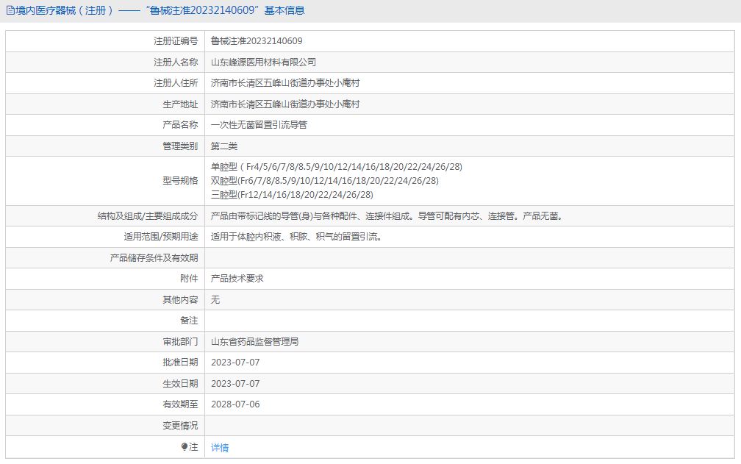Click intended use text 适用于体腔内积液
Image resolution: width=741 pixels, height=464 pixels.
[296, 237]
